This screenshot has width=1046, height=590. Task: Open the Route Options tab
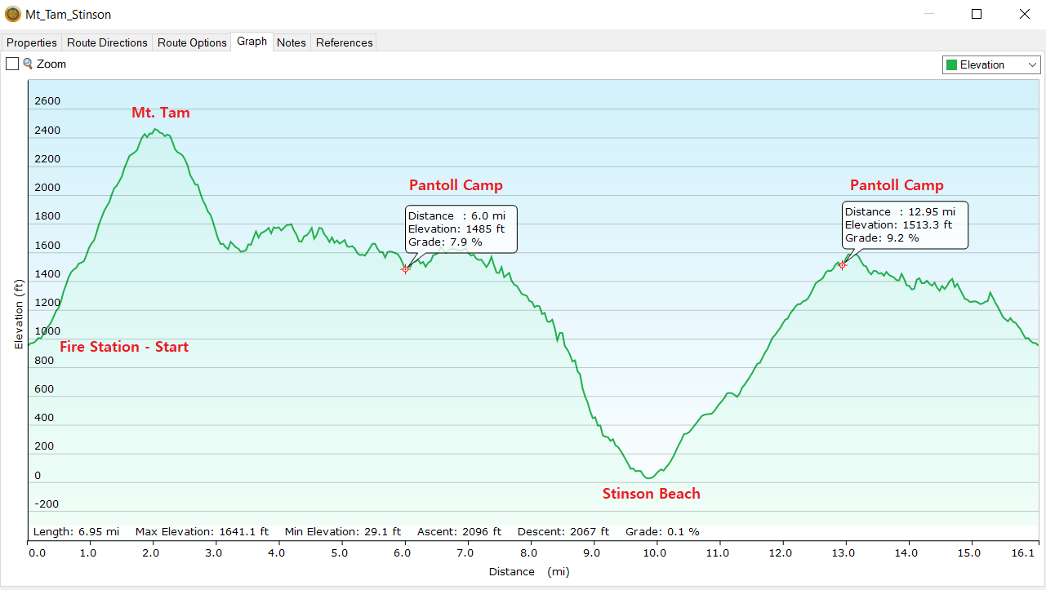point(192,42)
